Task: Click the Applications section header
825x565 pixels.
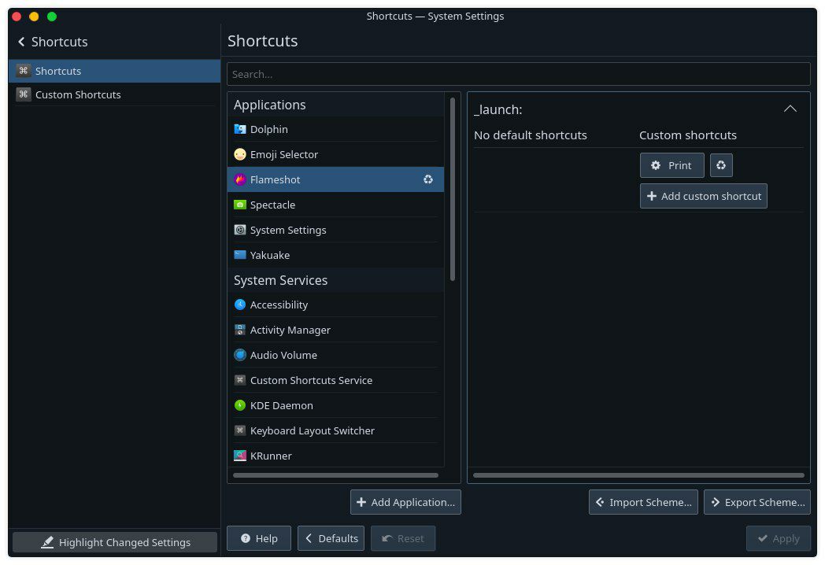Action: 335,105
